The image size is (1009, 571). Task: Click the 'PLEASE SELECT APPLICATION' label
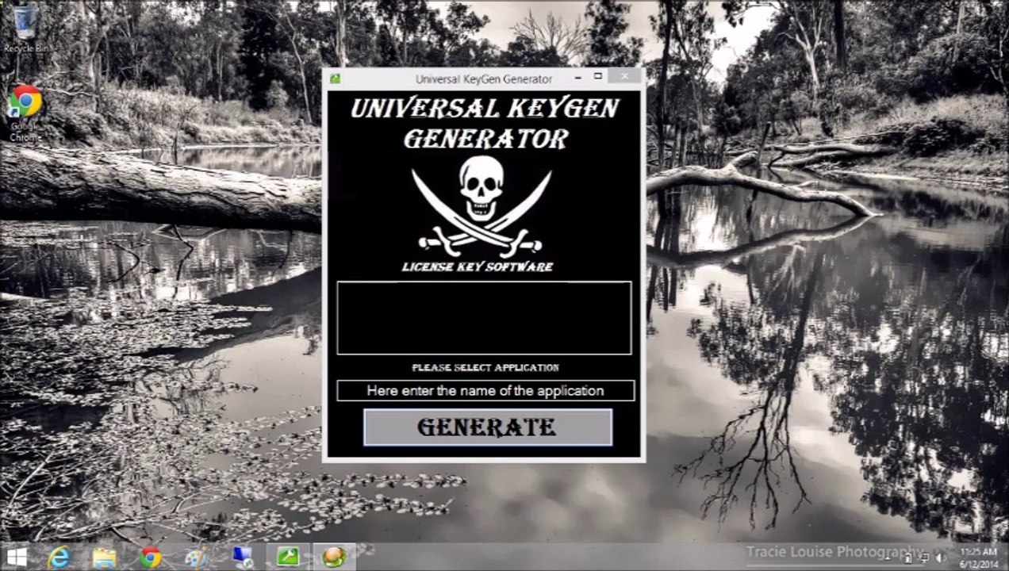485,368
